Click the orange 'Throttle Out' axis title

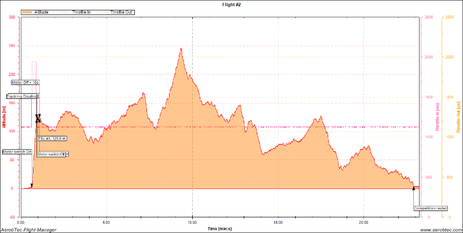(458, 116)
